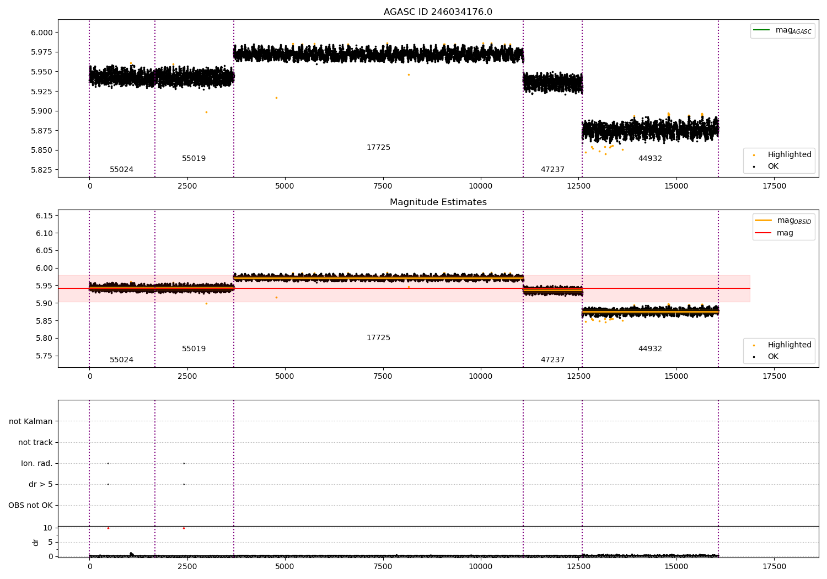Click the Magnitude Estimates subplot title
The height and width of the screenshot is (579, 827).
(x=438, y=202)
